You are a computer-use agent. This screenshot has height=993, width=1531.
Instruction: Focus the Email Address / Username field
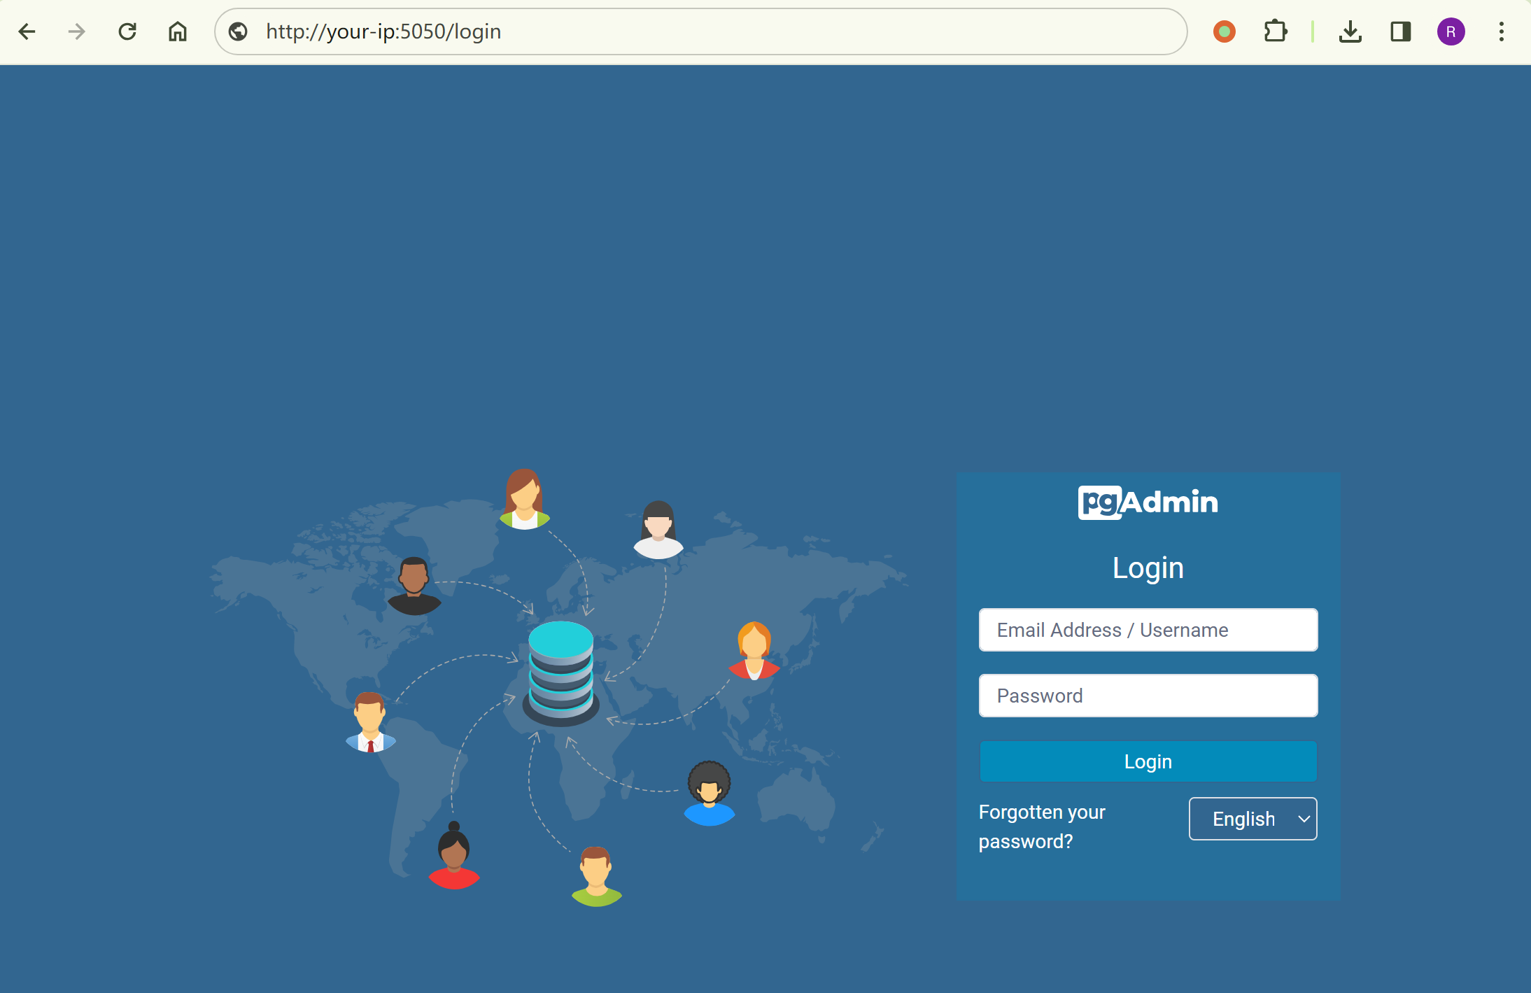click(1148, 630)
